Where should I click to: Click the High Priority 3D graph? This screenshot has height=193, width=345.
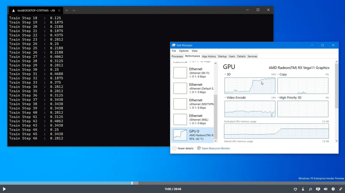tap(303, 109)
